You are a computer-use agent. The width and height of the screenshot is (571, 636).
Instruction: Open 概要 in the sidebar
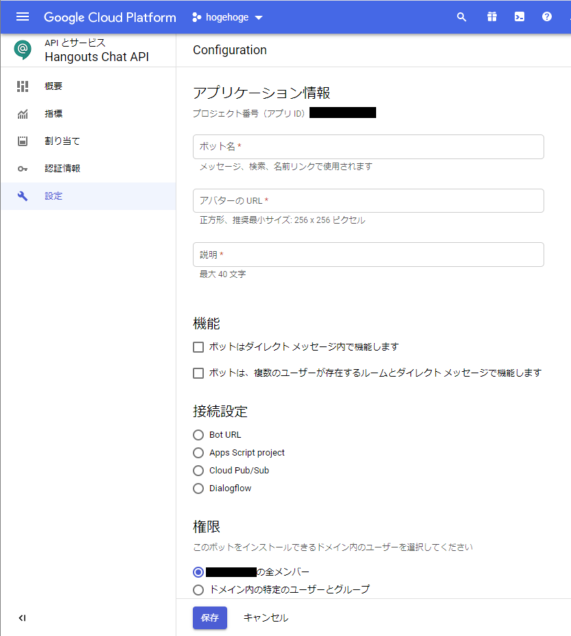pyautogui.click(x=88, y=86)
